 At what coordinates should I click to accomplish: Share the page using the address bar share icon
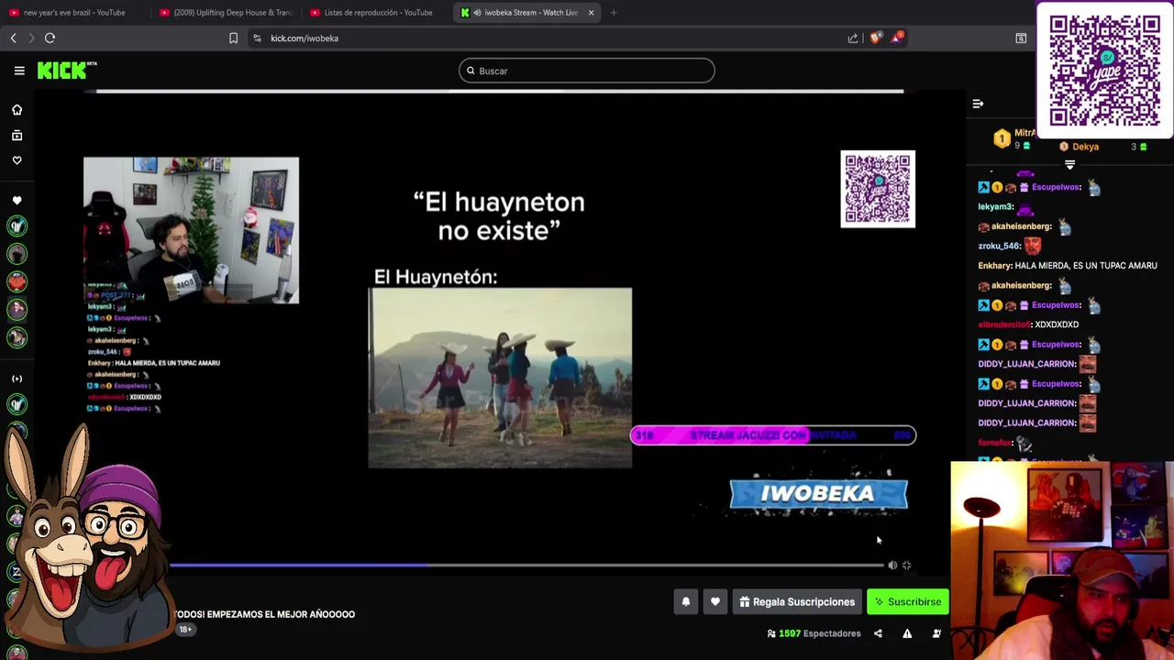(x=853, y=38)
